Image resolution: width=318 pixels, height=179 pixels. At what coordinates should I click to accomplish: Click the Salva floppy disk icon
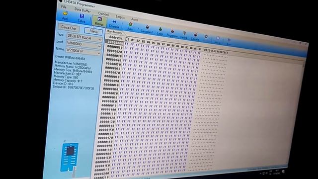(x=81, y=18)
